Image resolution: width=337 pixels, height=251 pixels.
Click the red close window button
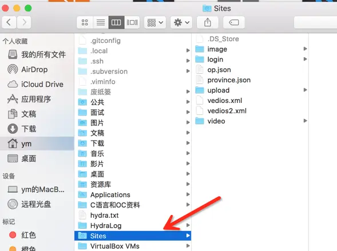[x=5, y=9]
